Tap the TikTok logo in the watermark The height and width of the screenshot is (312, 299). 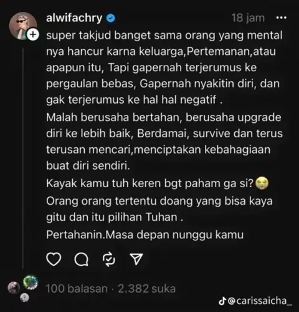coord(222,301)
